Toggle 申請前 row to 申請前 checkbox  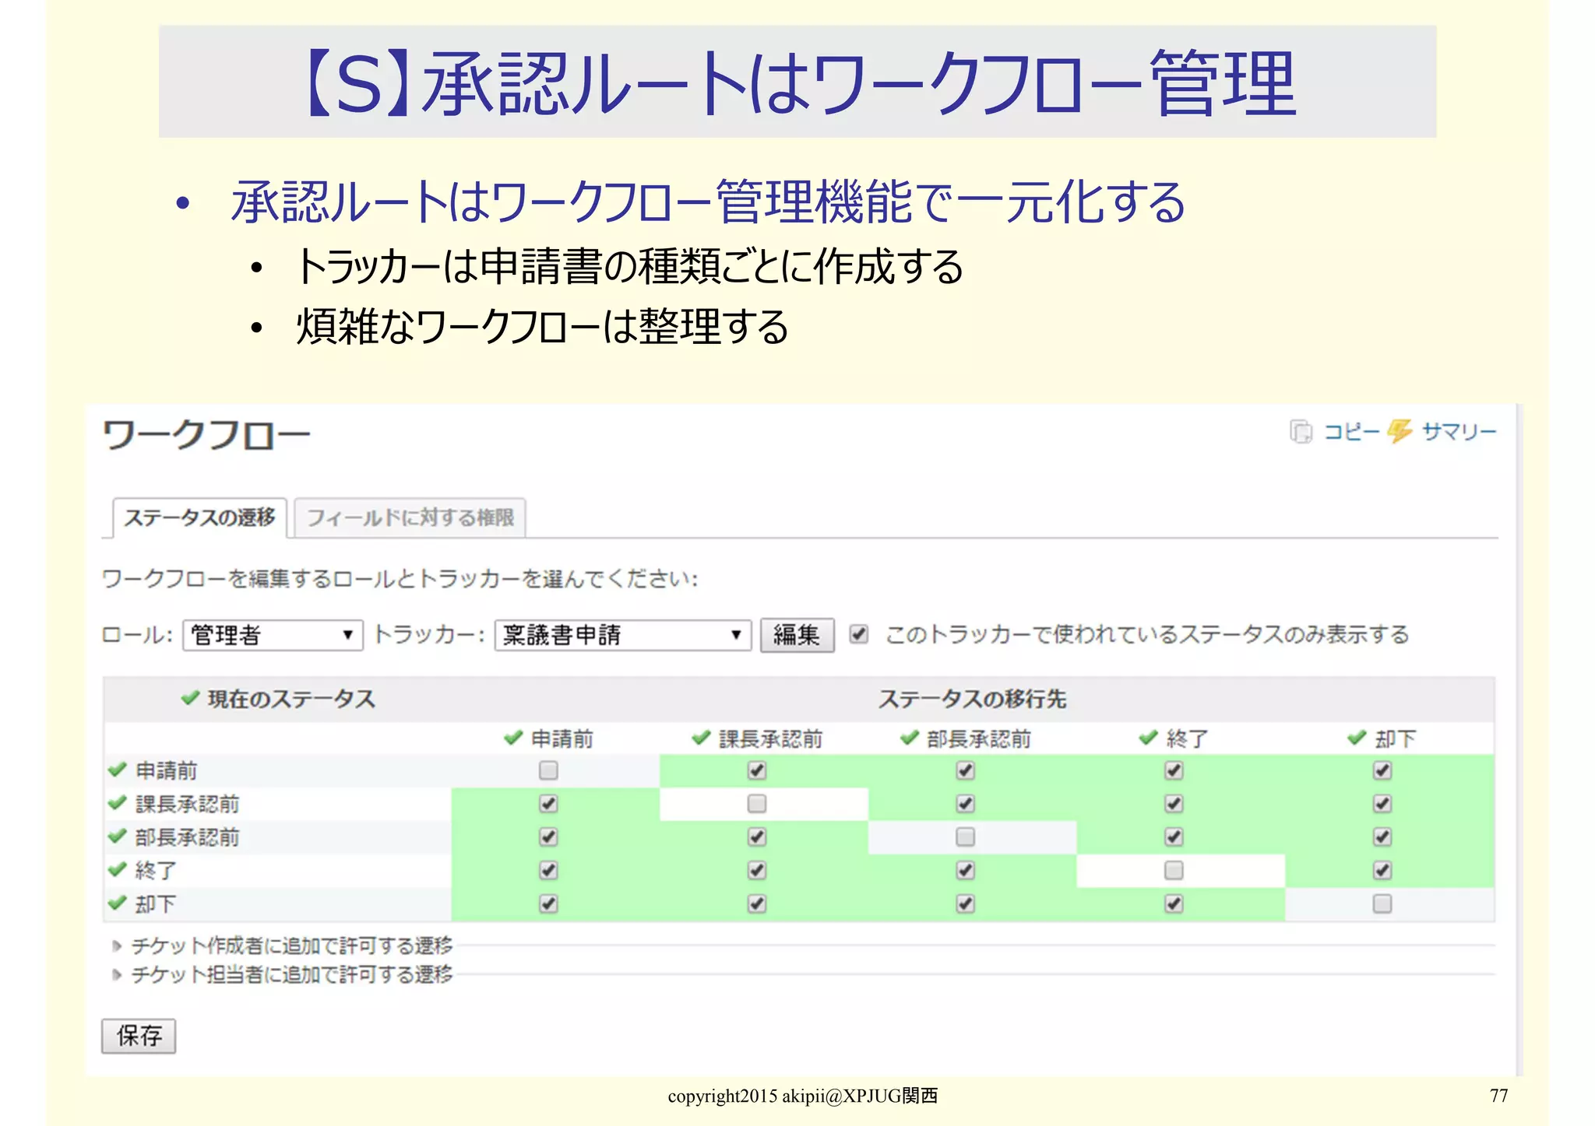548,770
